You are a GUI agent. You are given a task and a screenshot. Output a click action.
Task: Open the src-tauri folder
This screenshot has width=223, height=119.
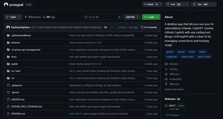pos(16,71)
